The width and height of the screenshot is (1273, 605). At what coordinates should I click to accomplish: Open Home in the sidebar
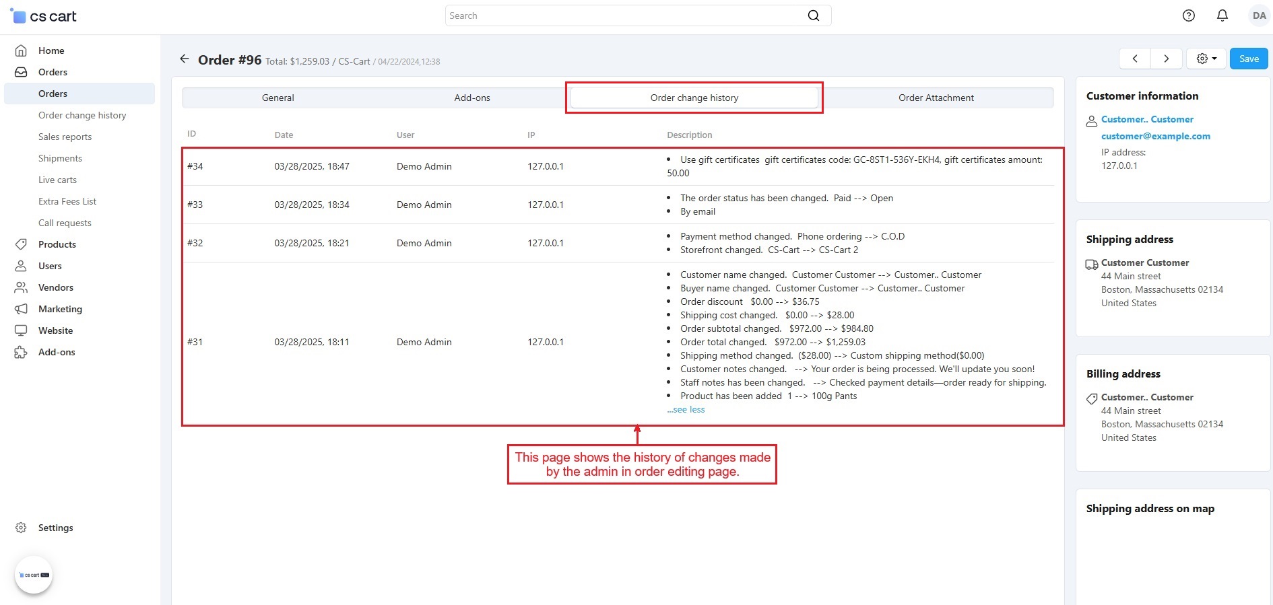[x=51, y=50]
